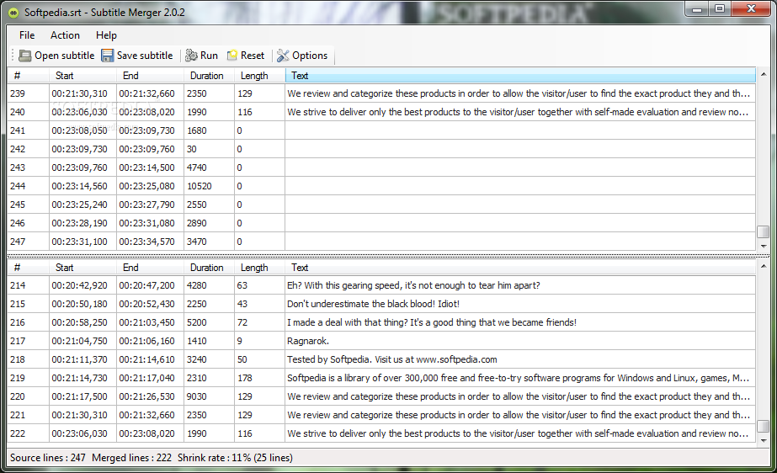Select row 246 with duration 2890
This screenshot has height=473, width=777.
click(x=381, y=223)
